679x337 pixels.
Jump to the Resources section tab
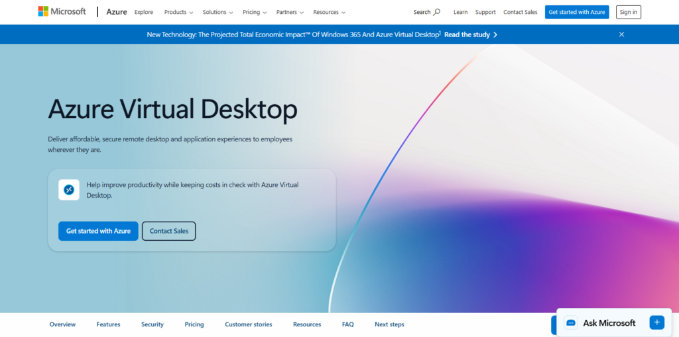[x=307, y=324]
